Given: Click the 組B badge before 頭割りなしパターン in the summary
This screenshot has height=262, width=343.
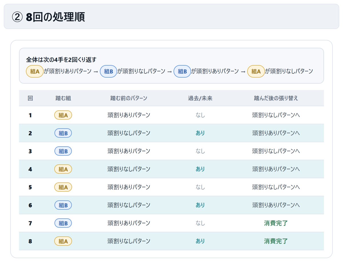Looking at the screenshot, I should 108,72.
